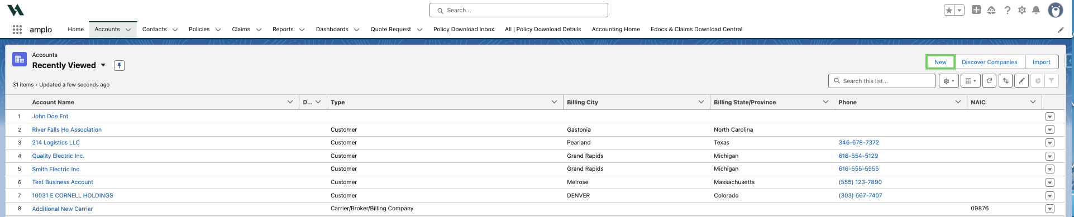Click the global Search field
The width and height of the screenshot is (1074, 217).
519,10
